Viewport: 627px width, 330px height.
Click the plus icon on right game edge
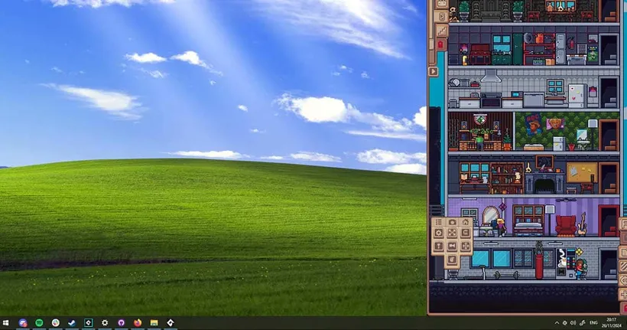pyautogui.click(x=623, y=294)
